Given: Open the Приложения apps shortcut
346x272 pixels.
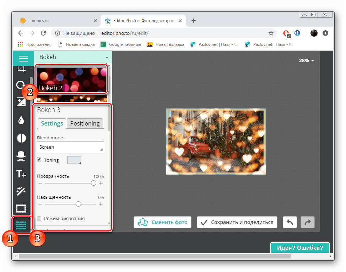Looking at the screenshot, I should pyautogui.click(x=35, y=44).
